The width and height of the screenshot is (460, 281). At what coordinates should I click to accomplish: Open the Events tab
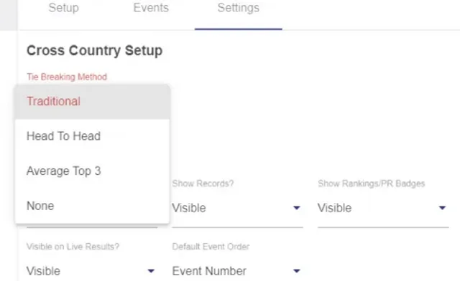[x=151, y=8]
